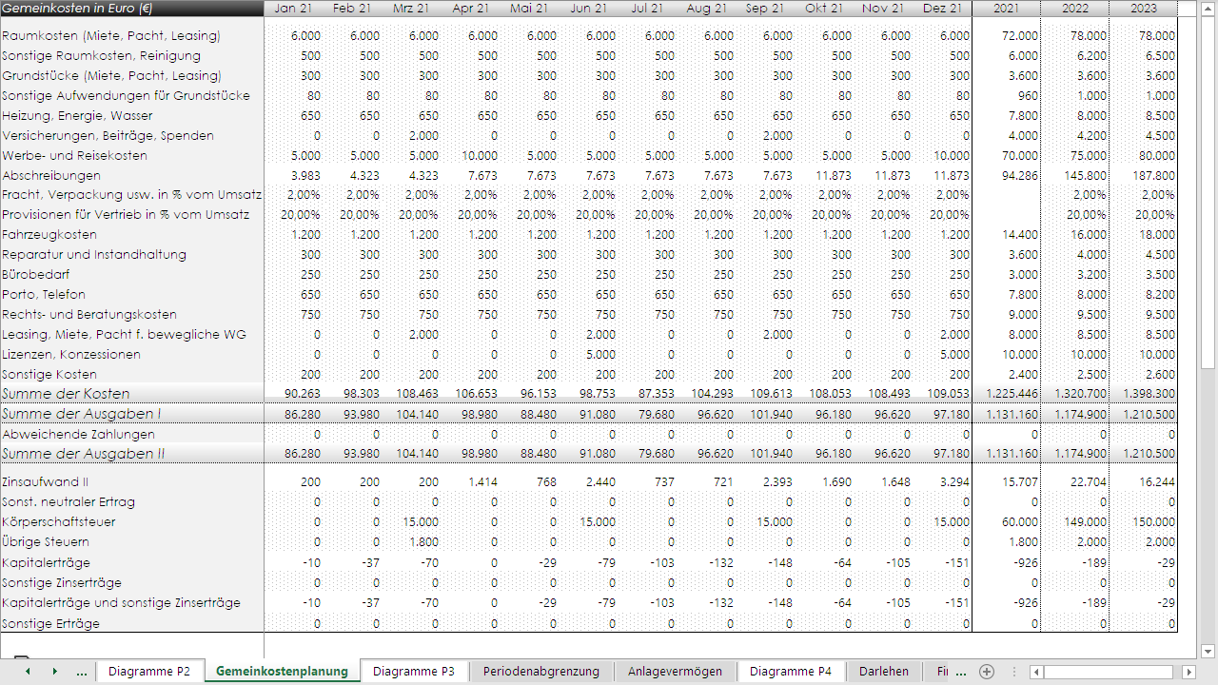The width and height of the screenshot is (1218, 685).
Task: Select Lizenzen, Konzessionen value 5.000 in Jun 21
Action: point(600,354)
